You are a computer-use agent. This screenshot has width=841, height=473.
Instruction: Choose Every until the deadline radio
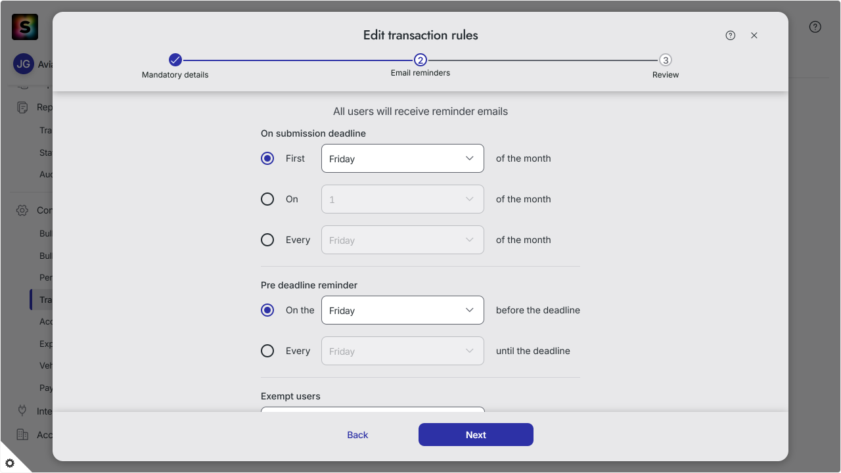267,351
